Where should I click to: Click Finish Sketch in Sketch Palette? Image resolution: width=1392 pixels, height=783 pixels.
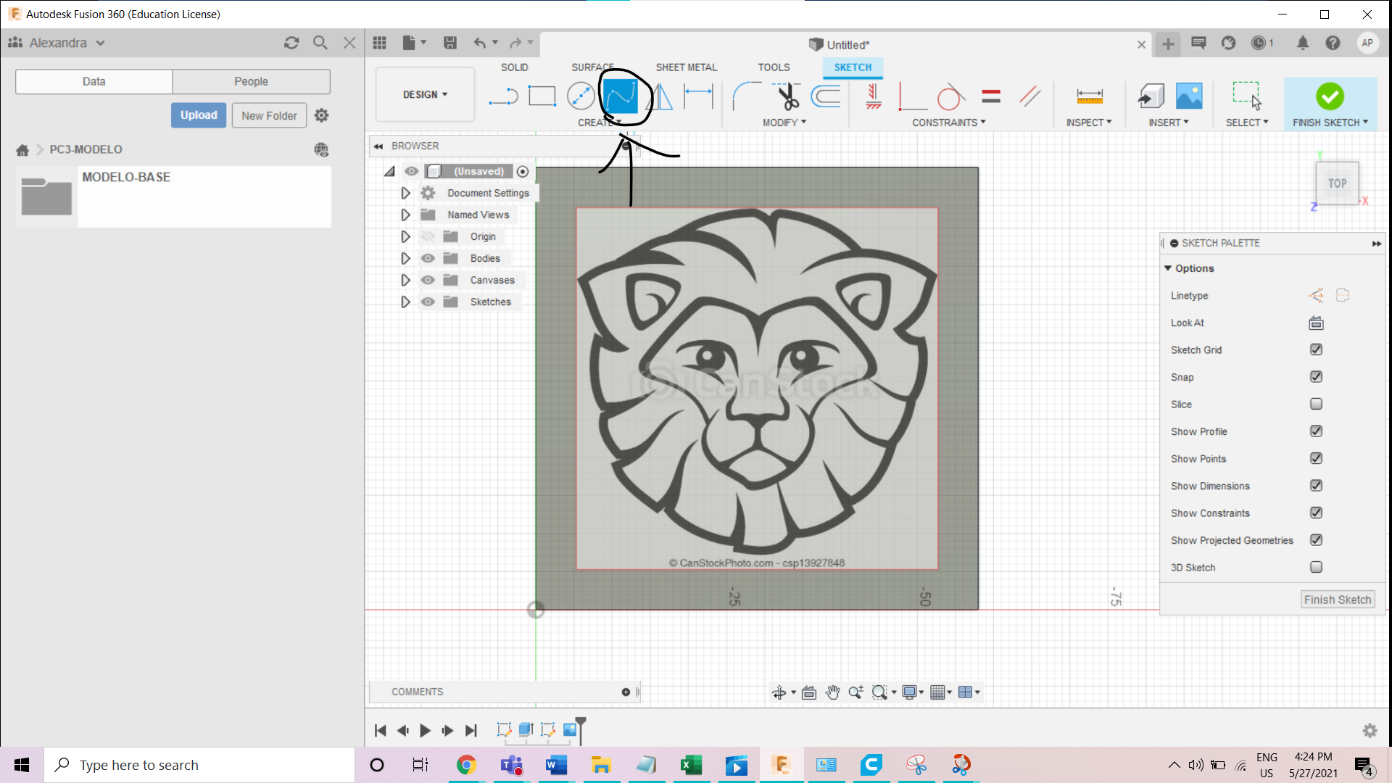pos(1338,600)
